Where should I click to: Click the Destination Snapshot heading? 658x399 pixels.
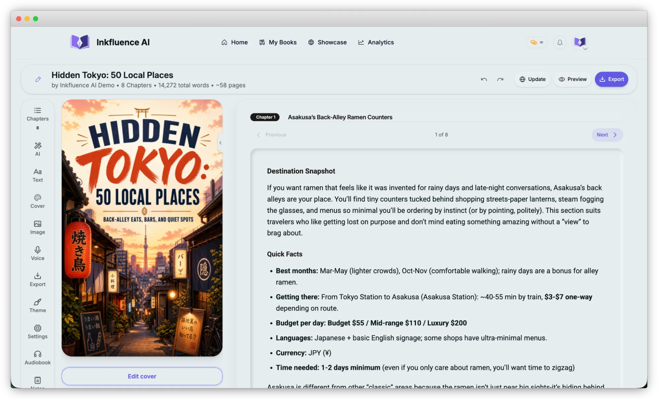coord(301,171)
